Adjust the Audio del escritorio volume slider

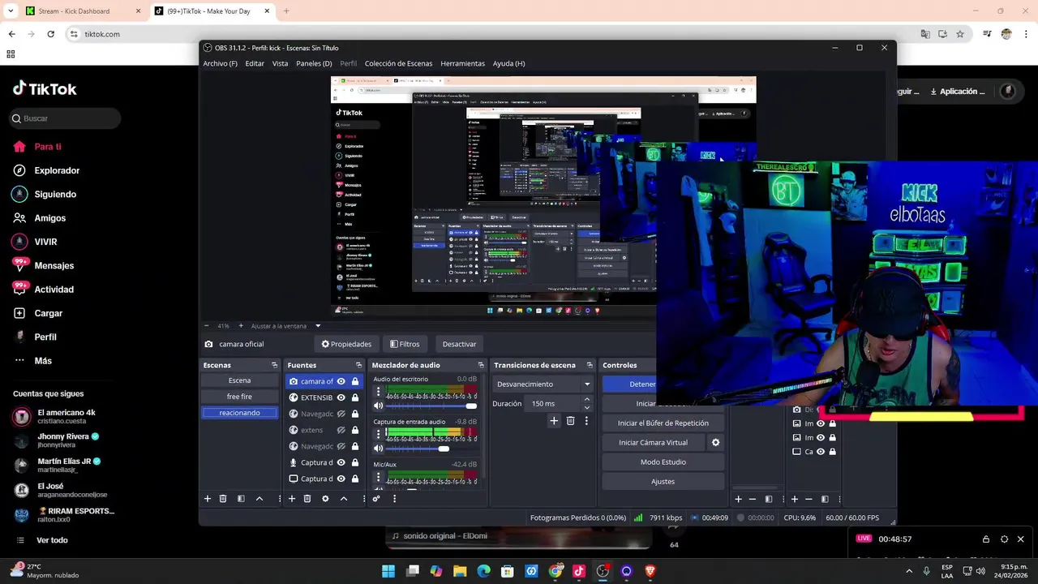(x=431, y=406)
